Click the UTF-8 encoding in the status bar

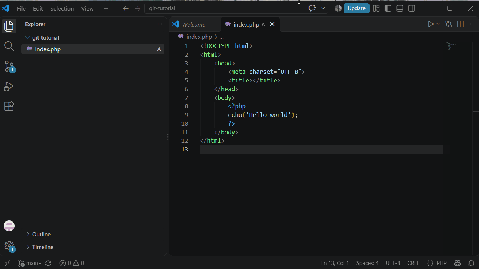pos(393,263)
